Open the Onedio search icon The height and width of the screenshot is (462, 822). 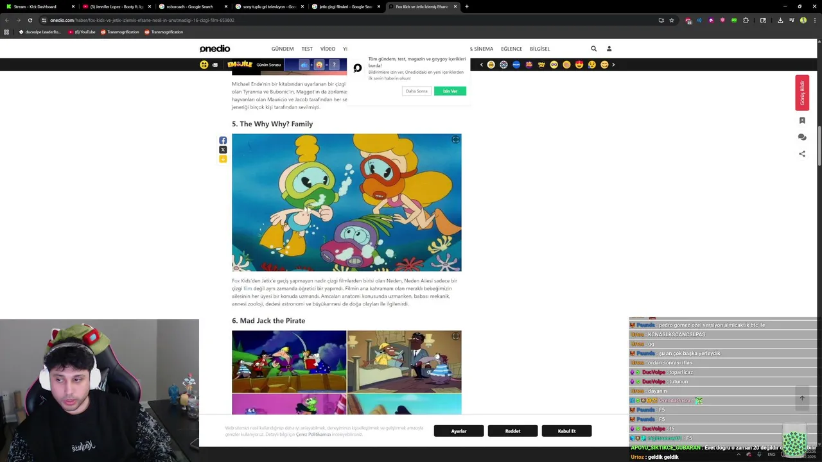click(593, 49)
